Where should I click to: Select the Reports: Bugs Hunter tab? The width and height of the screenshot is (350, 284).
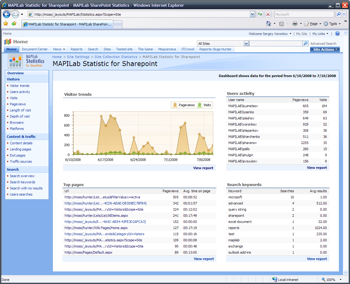pyautogui.click(x=215, y=49)
